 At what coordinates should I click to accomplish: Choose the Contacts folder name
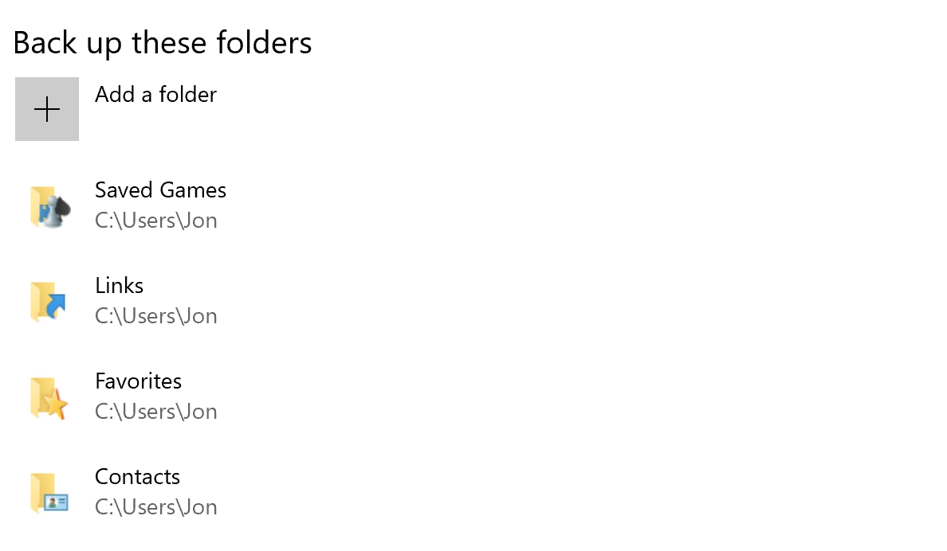coord(138,477)
